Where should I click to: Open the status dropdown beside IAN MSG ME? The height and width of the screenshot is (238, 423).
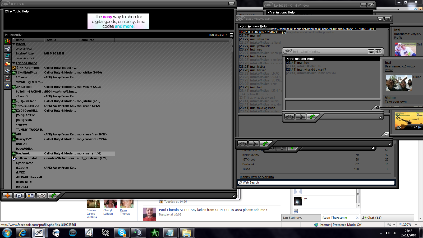(x=231, y=35)
